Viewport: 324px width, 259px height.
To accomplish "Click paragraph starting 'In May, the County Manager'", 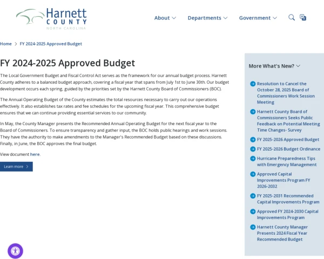I will (x=113, y=134).
